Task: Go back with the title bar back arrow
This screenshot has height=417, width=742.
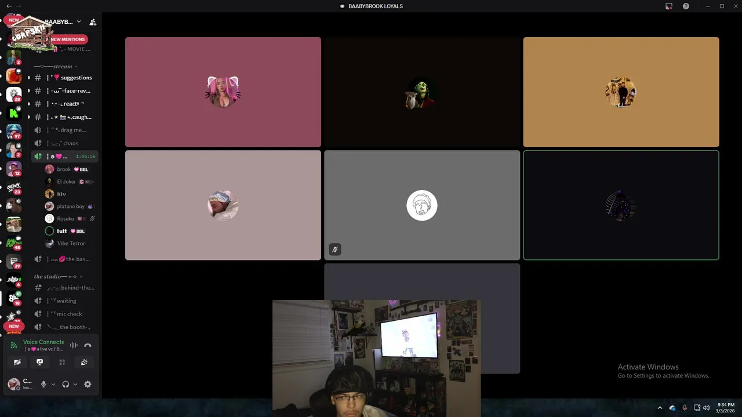Action: click(9, 6)
